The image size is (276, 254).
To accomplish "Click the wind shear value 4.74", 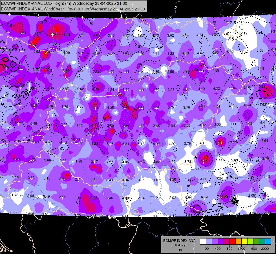I will pyautogui.click(x=200, y=35).
